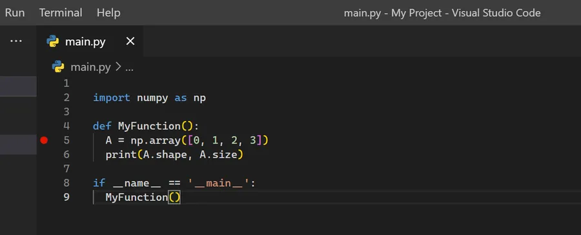Screen dimensions: 581x235
Task: Click the numpy import name
Action: pyautogui.click(x=152, y=98)
